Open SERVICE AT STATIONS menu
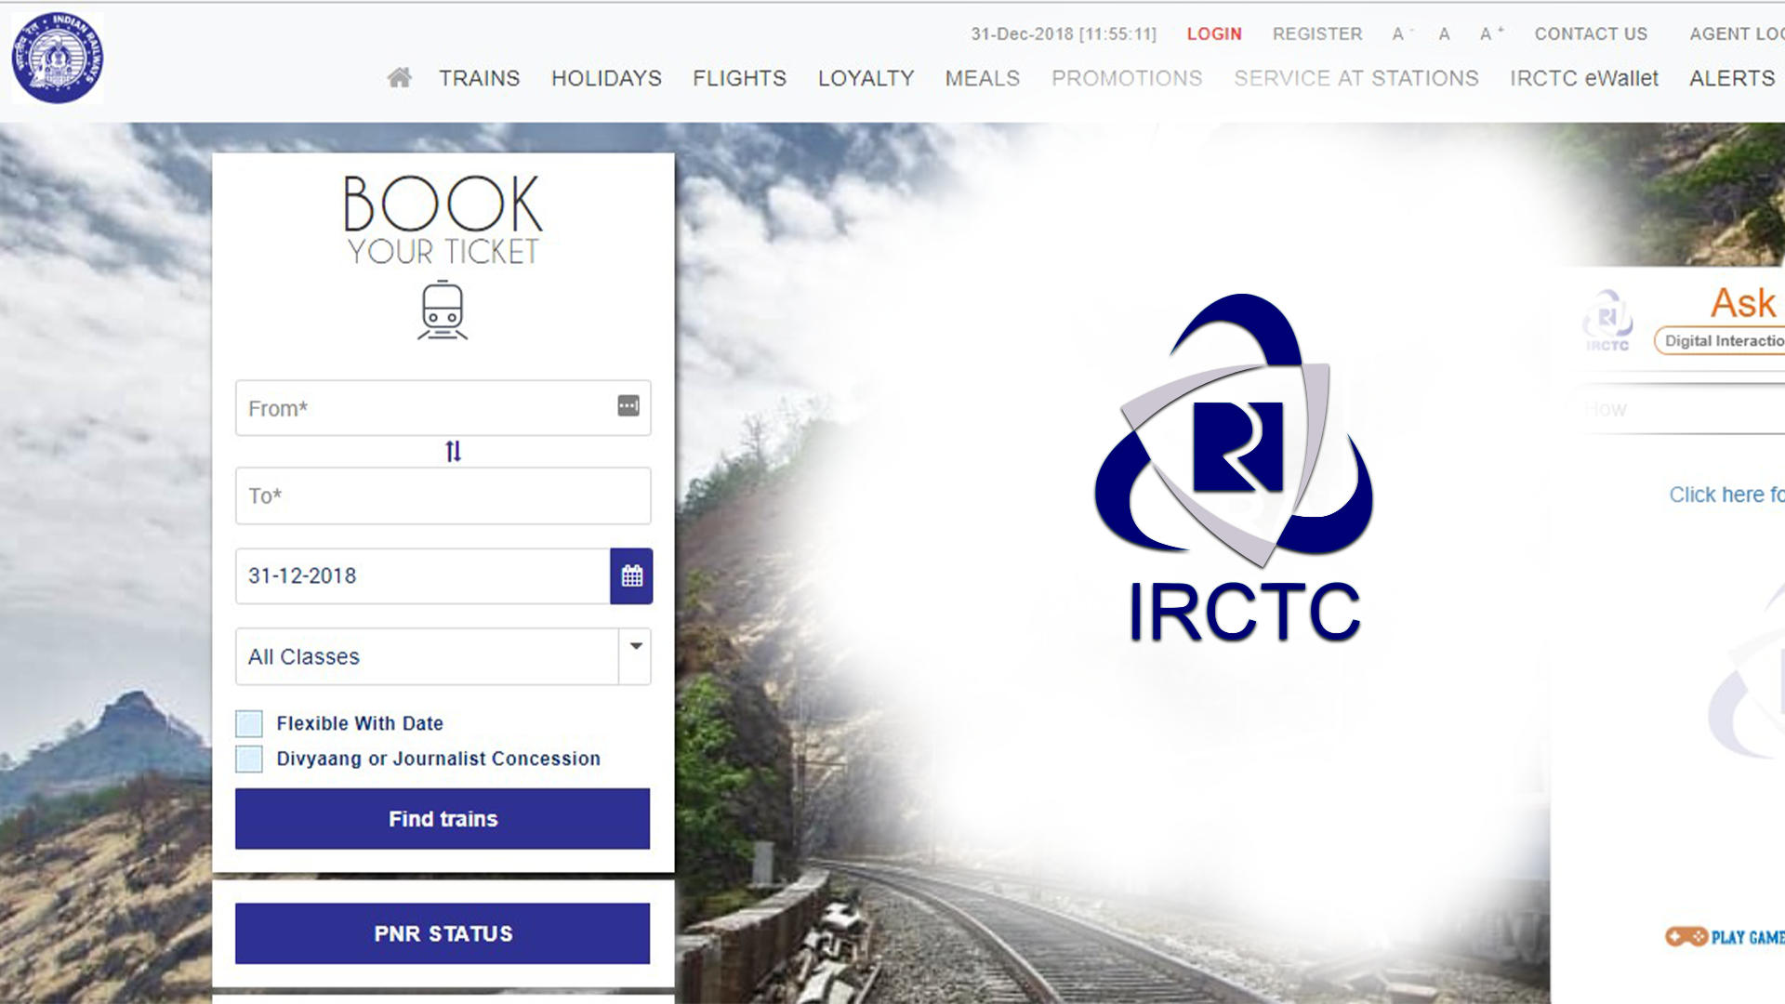1785x1004 pixels. [1356, 78]
